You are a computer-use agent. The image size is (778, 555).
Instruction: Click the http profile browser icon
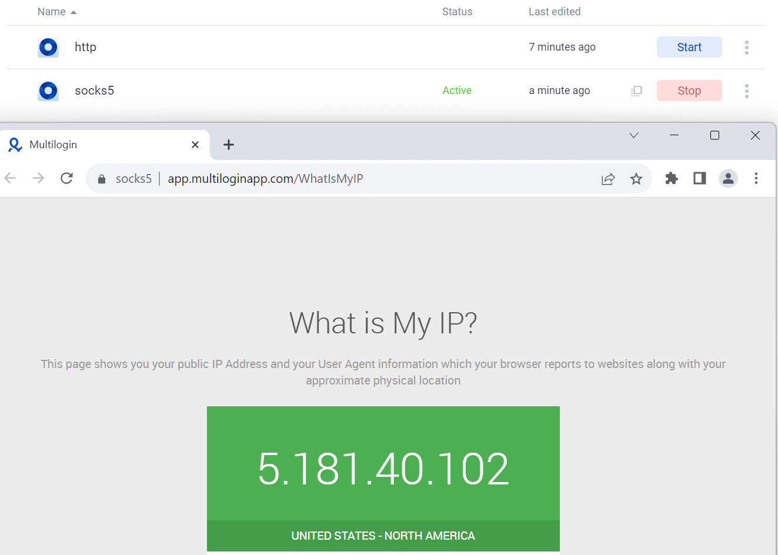(x=48, y=47)
